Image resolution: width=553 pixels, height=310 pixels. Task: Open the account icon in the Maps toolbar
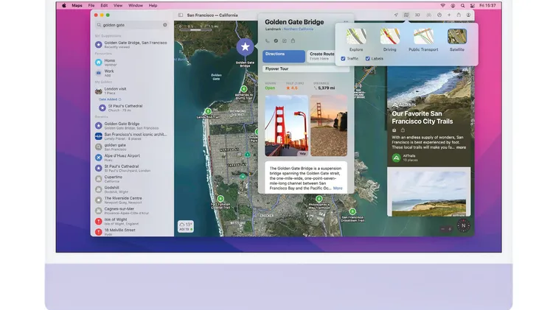tap(468, 15)
